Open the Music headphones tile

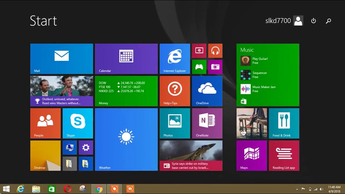point(215,51)
